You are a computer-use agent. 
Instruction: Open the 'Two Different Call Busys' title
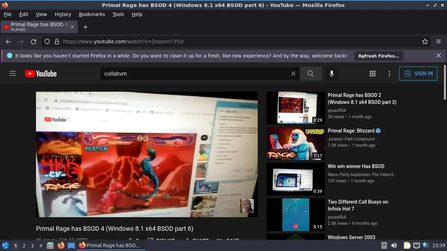tap(358, 205)
